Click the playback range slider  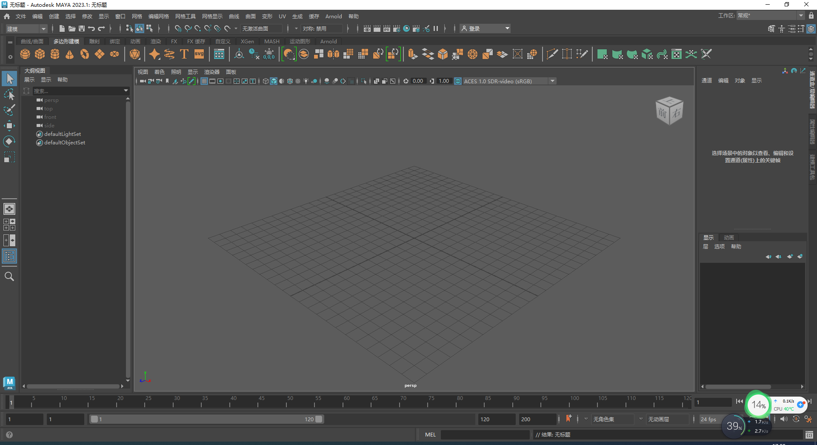tap(206, 419)
